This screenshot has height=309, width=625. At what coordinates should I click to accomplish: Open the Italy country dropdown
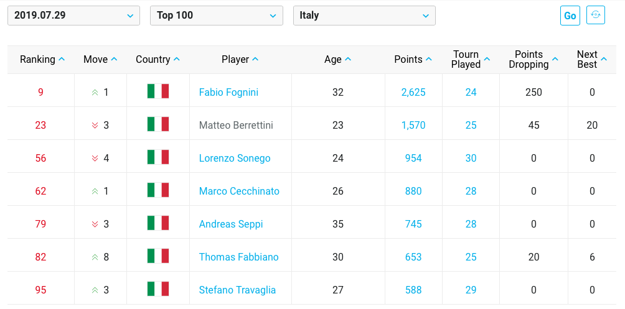point(364,16)
